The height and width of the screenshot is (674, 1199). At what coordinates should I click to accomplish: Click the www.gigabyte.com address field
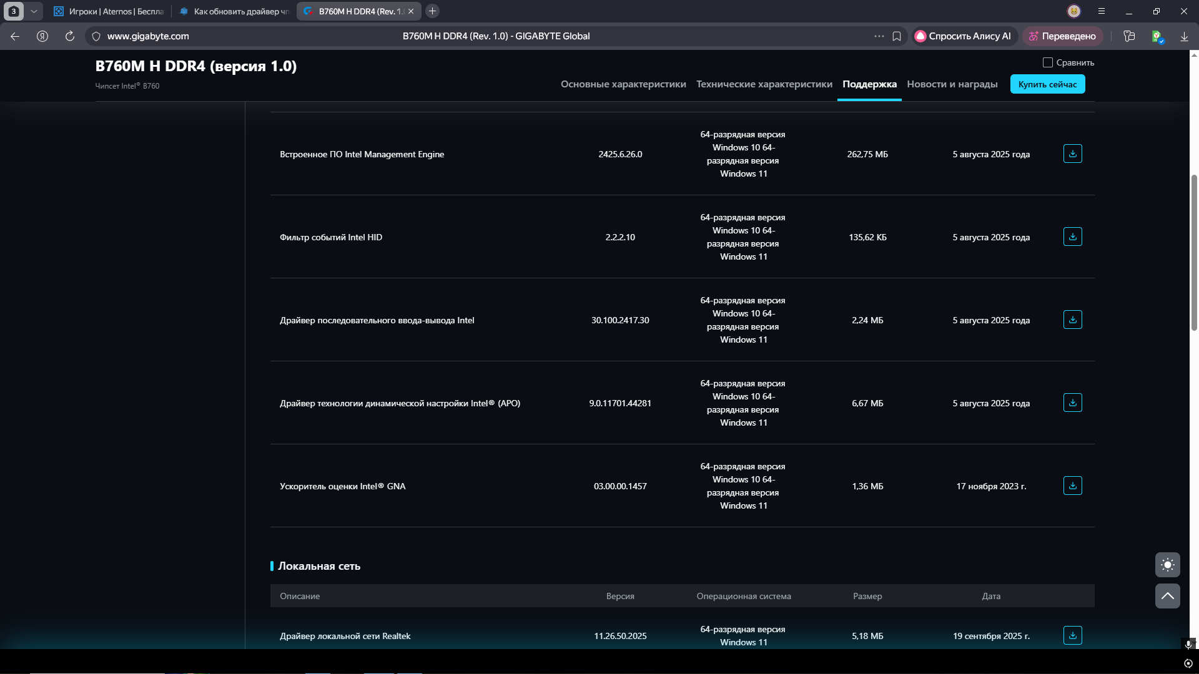148,36
